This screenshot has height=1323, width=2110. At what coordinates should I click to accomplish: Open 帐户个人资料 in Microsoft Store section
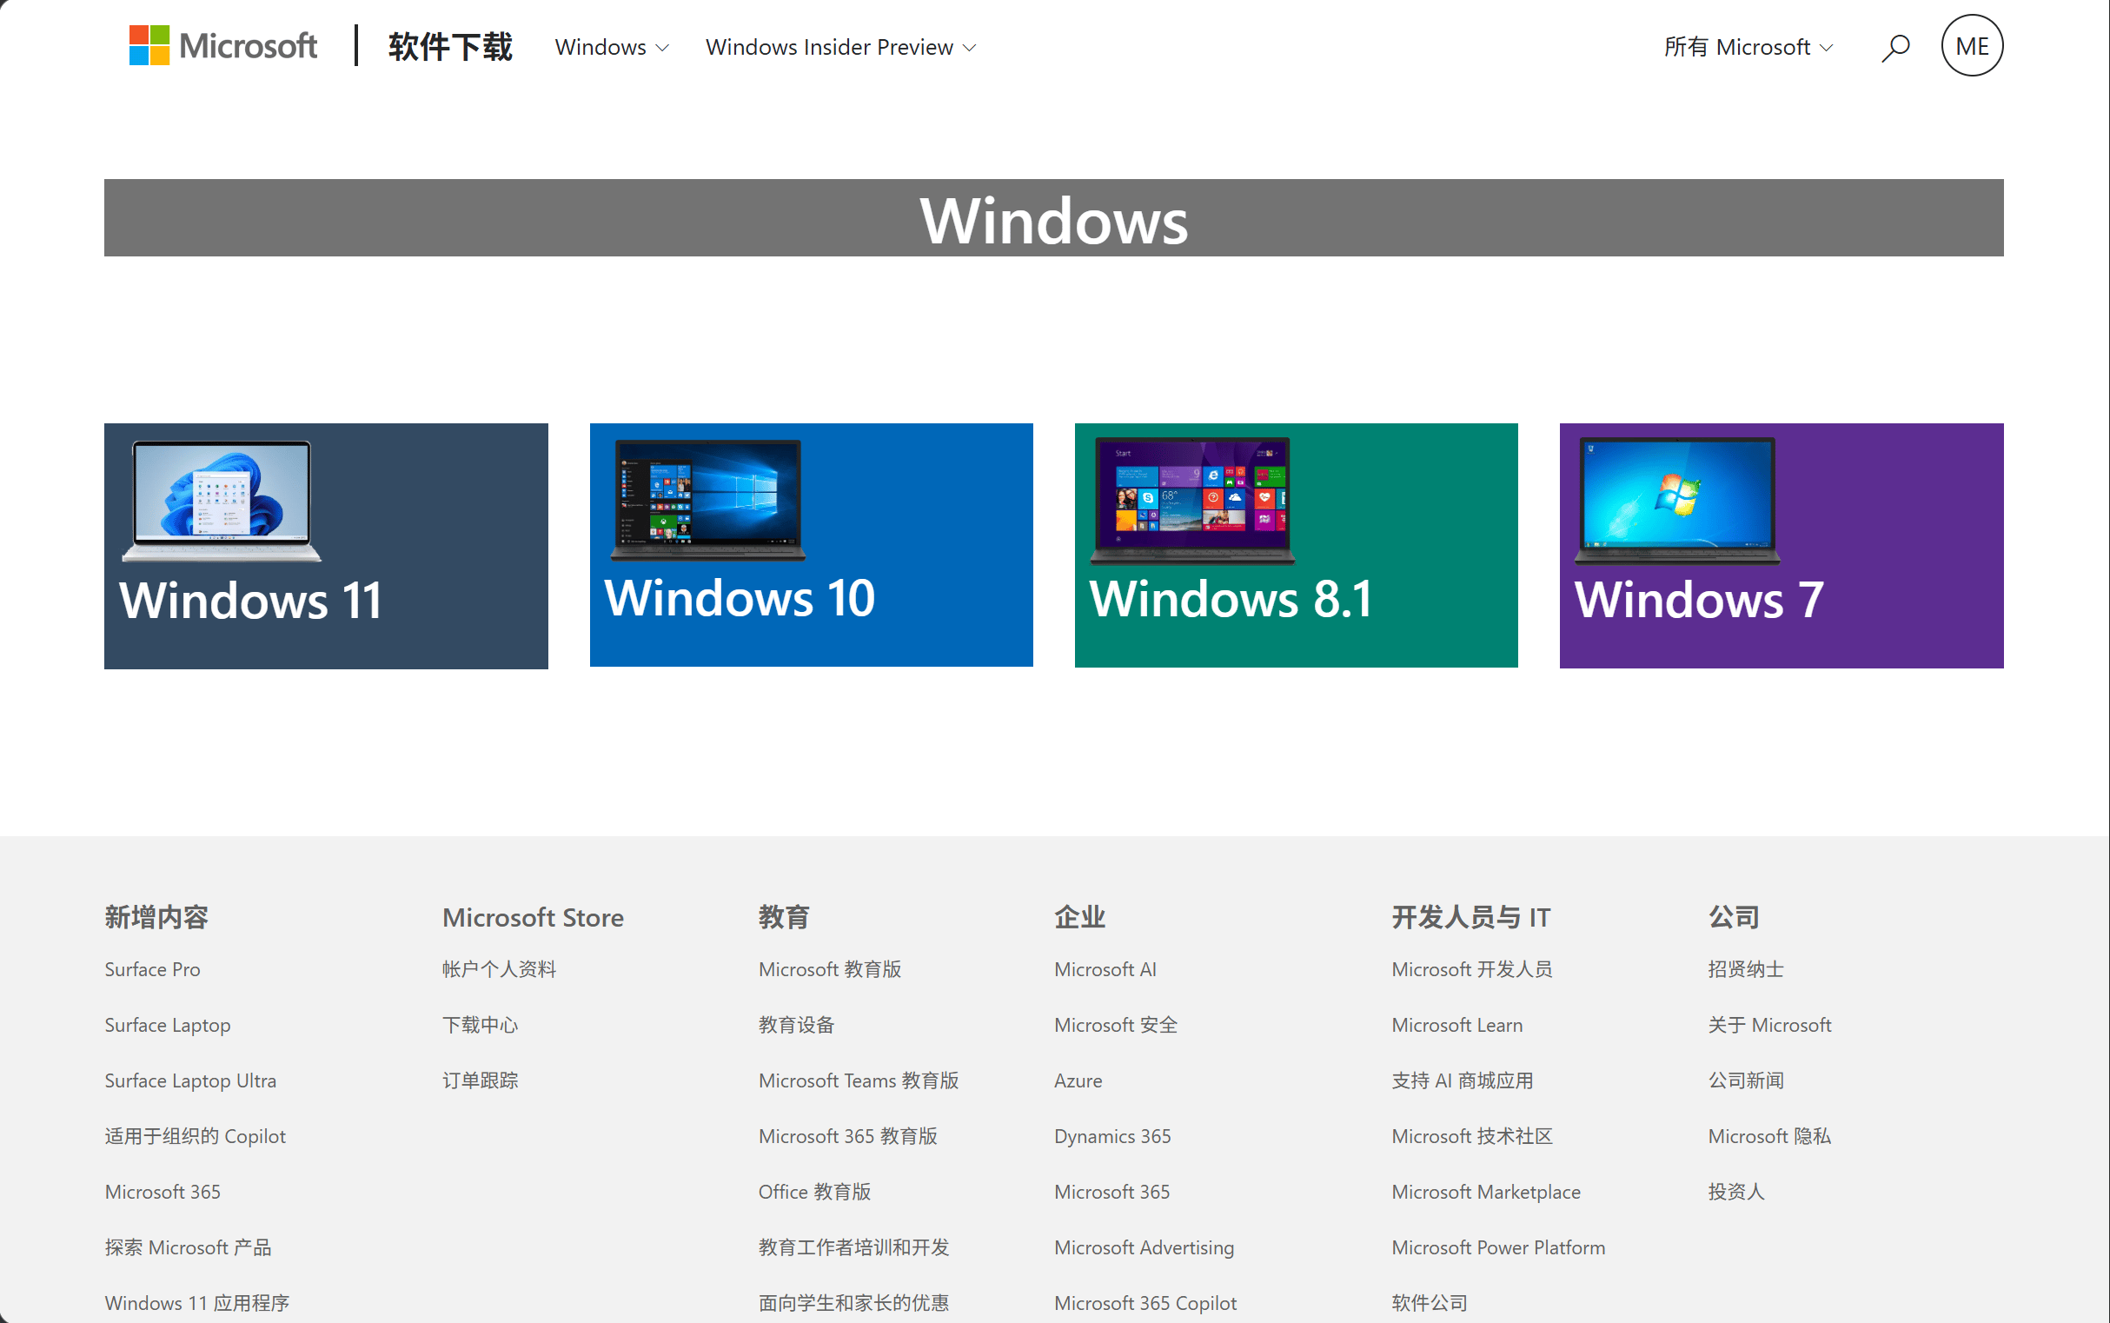[x=499, y=969]
